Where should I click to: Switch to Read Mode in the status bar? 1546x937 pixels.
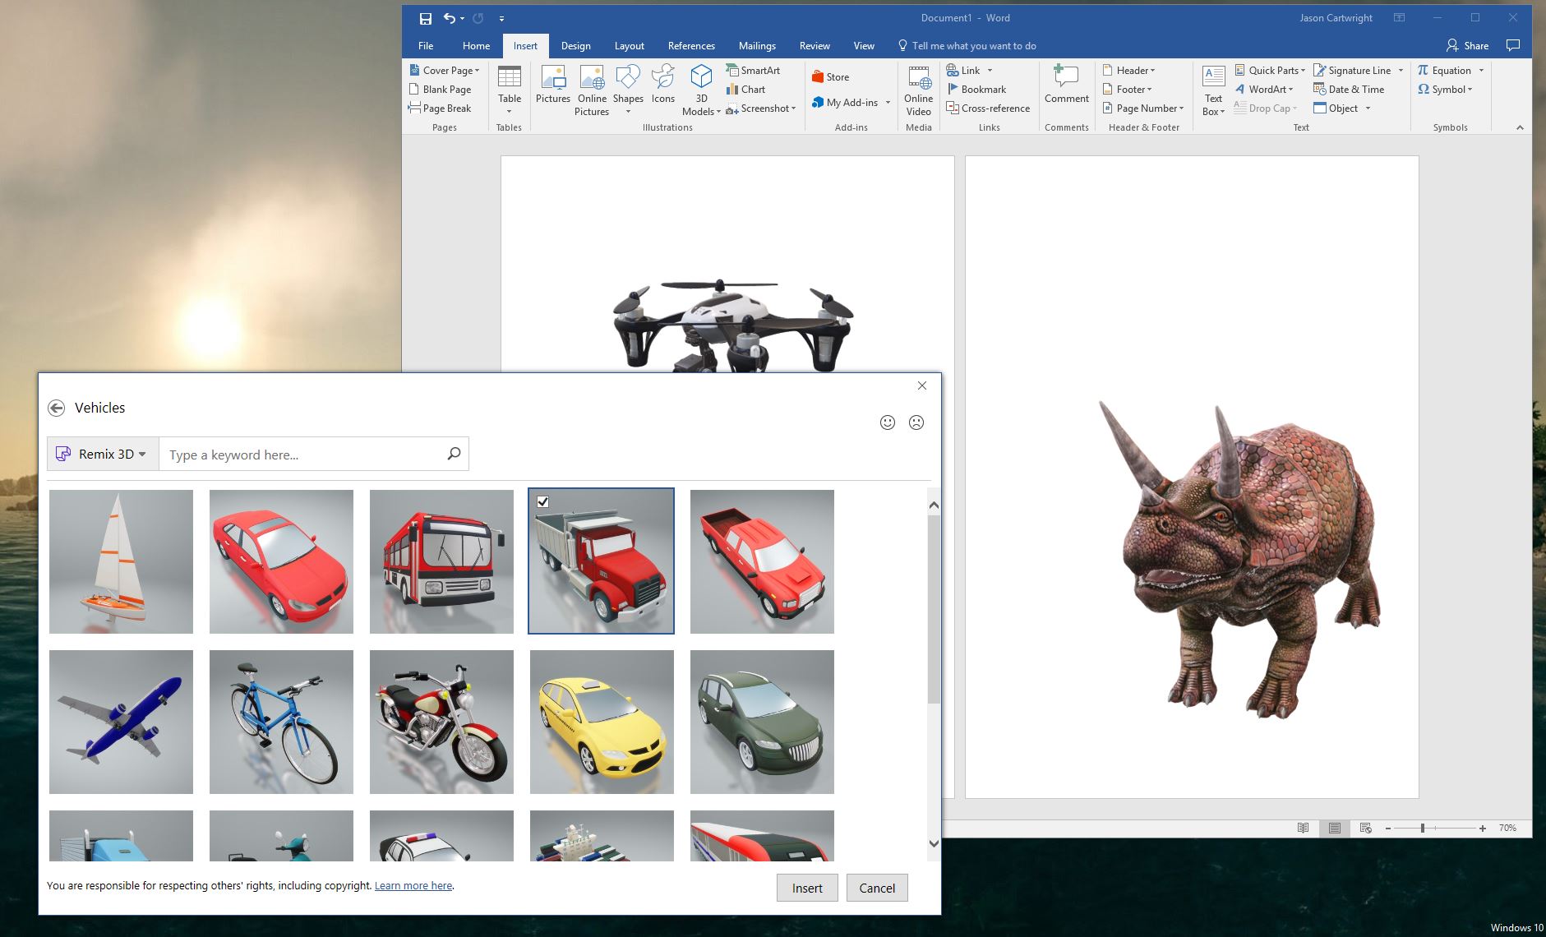coord(1304,828)
